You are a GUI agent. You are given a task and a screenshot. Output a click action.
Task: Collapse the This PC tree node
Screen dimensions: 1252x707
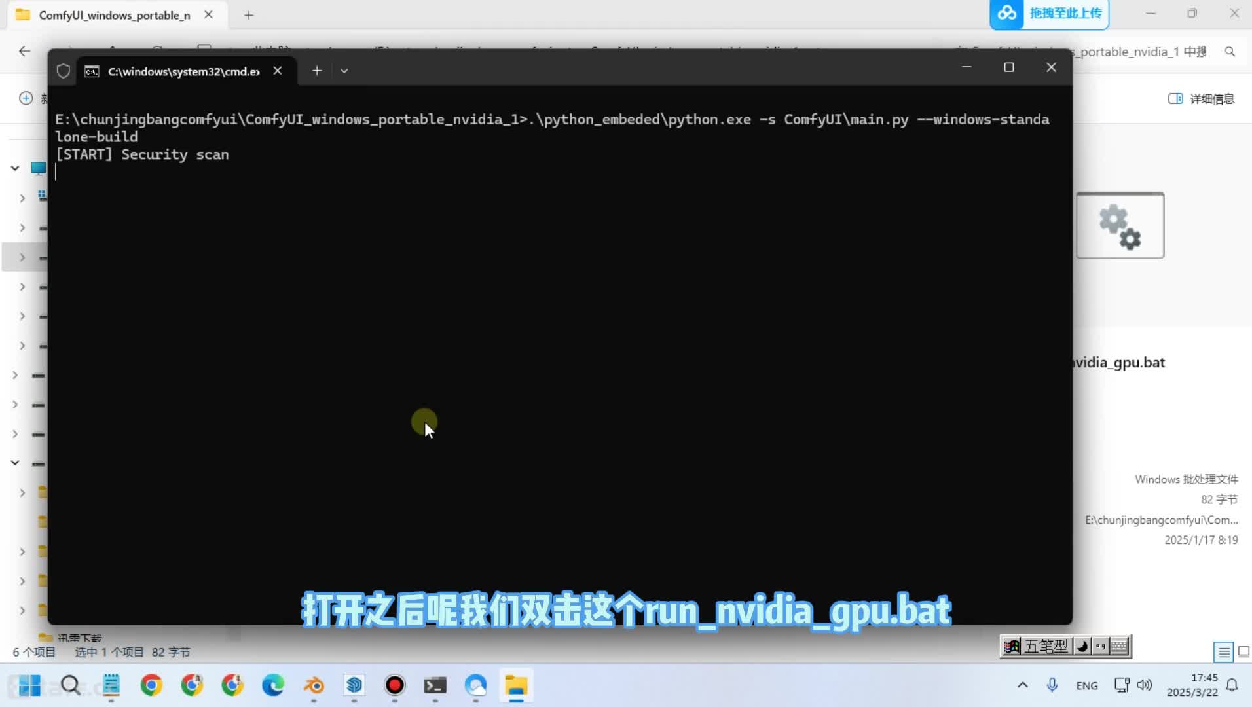click(x=15, y=168)
